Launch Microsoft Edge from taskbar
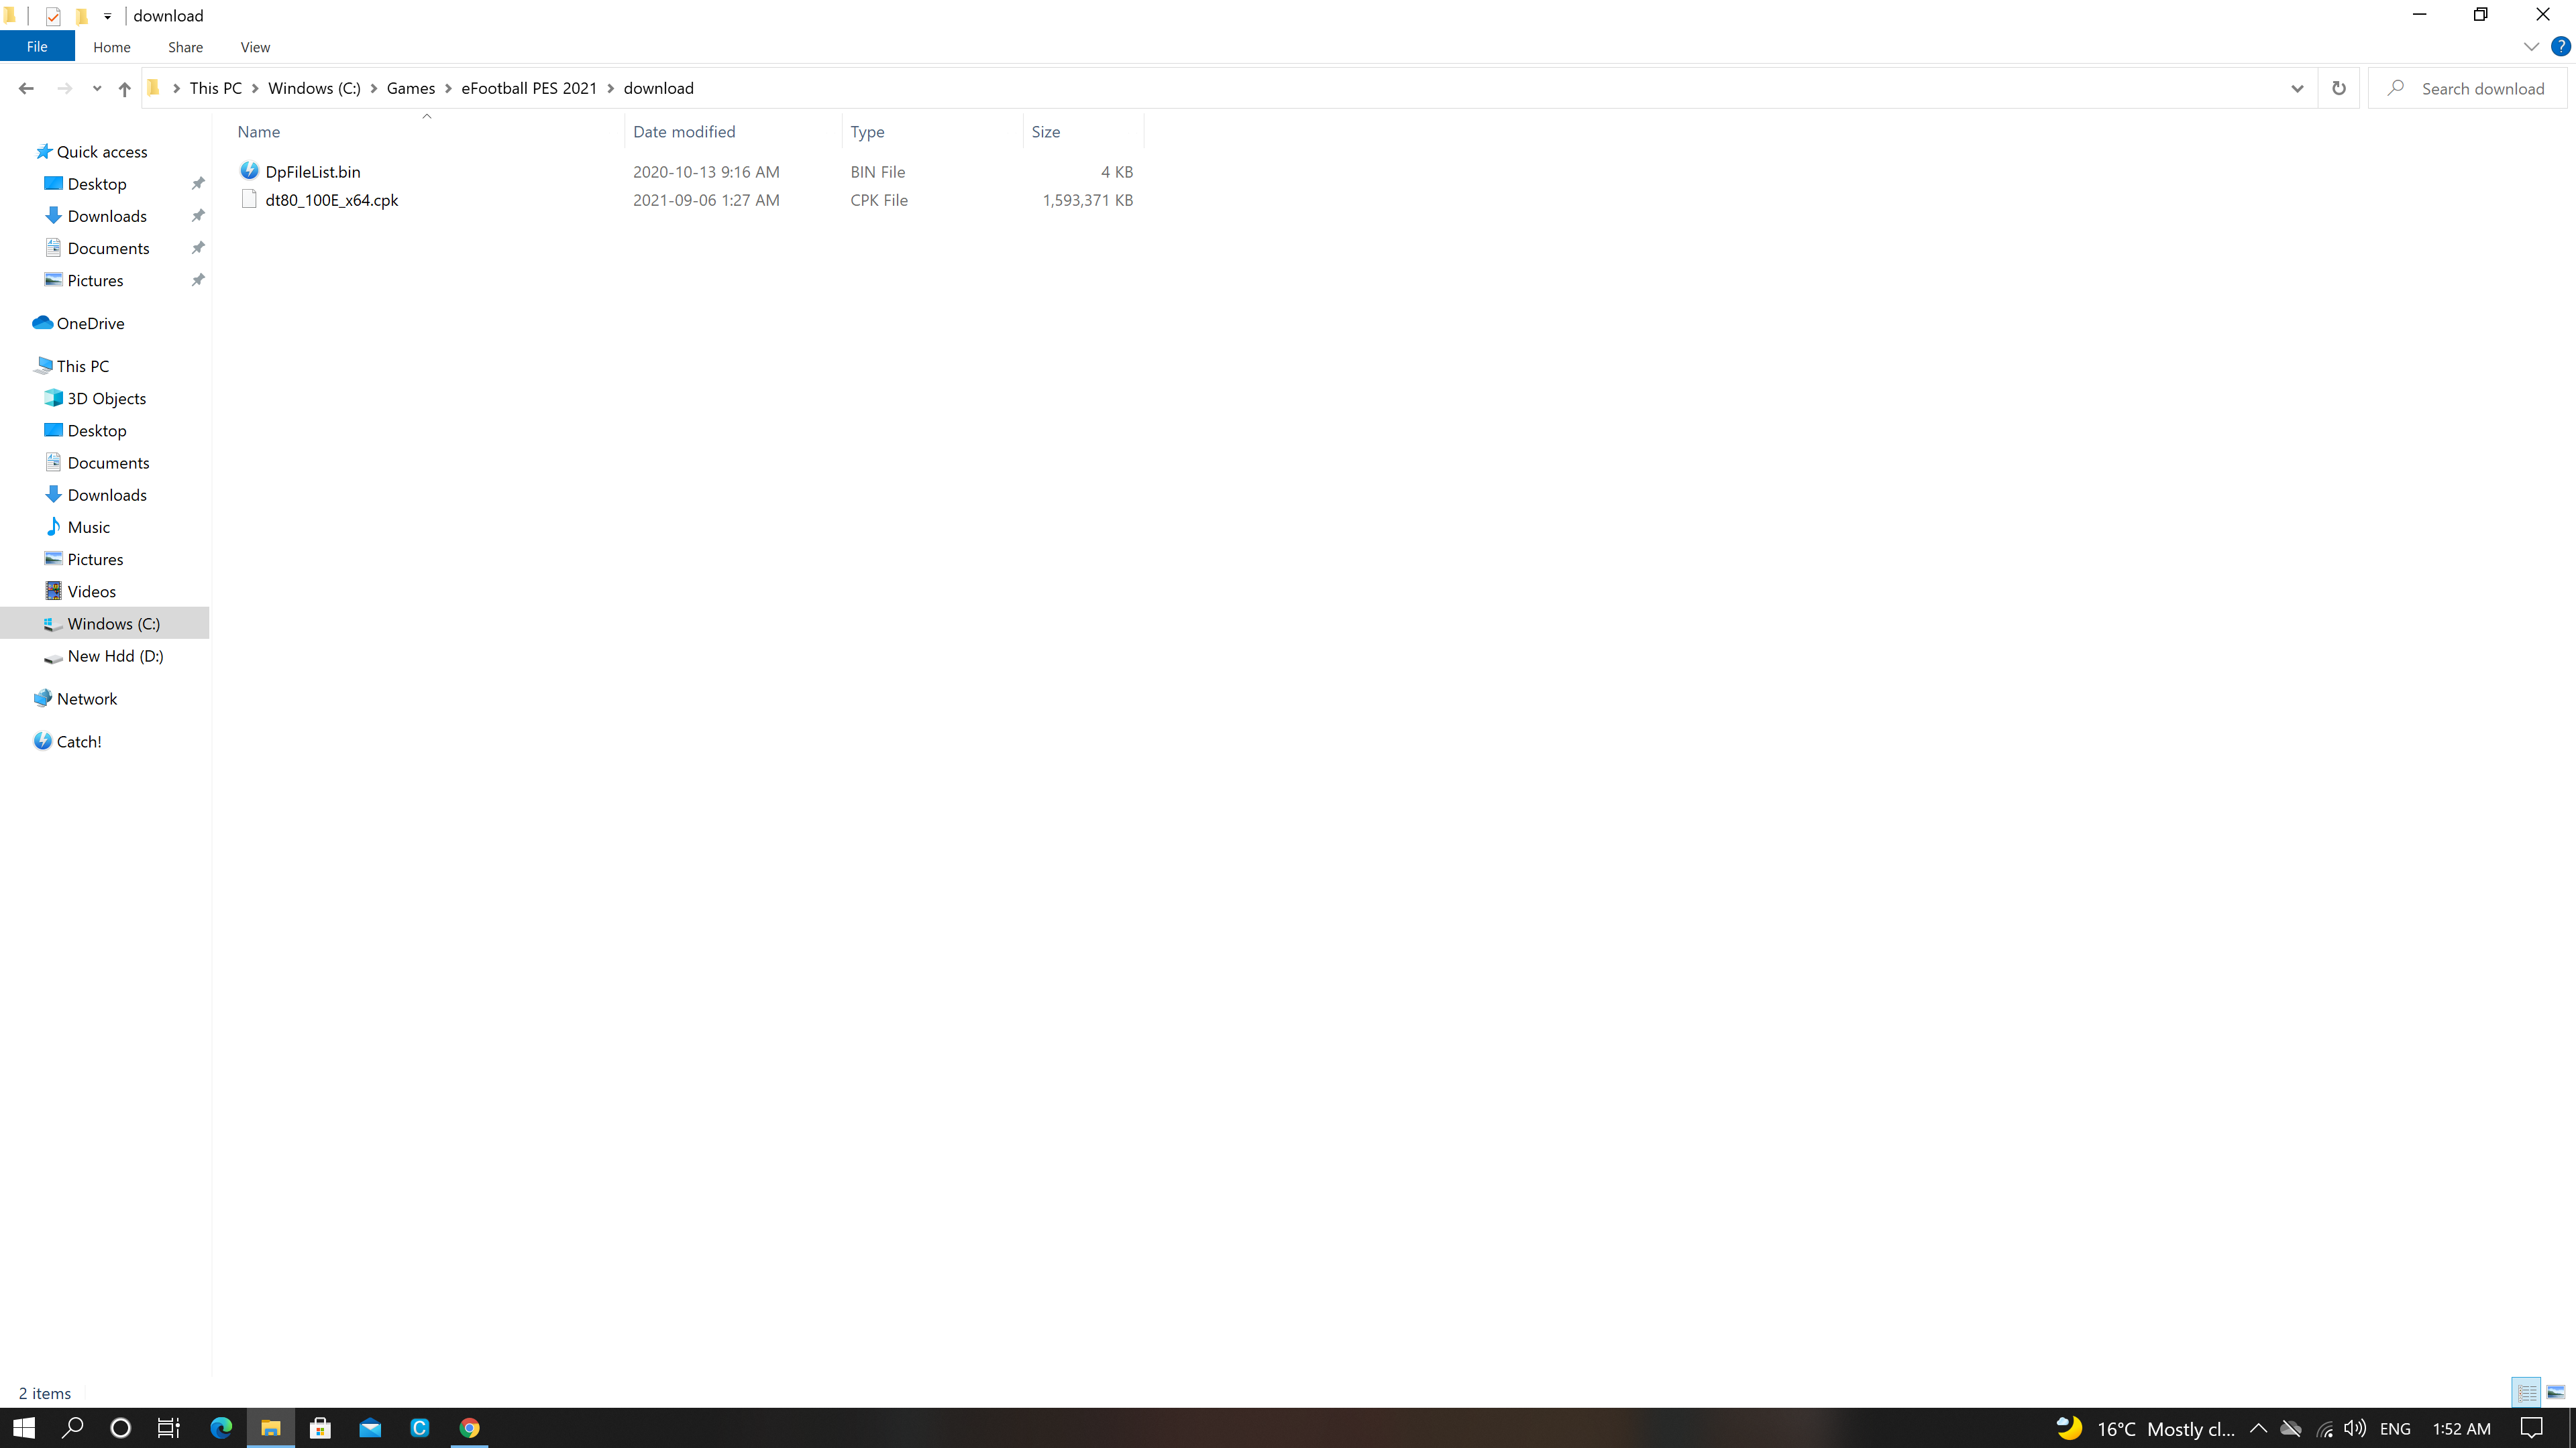 tap(221, 1428)
